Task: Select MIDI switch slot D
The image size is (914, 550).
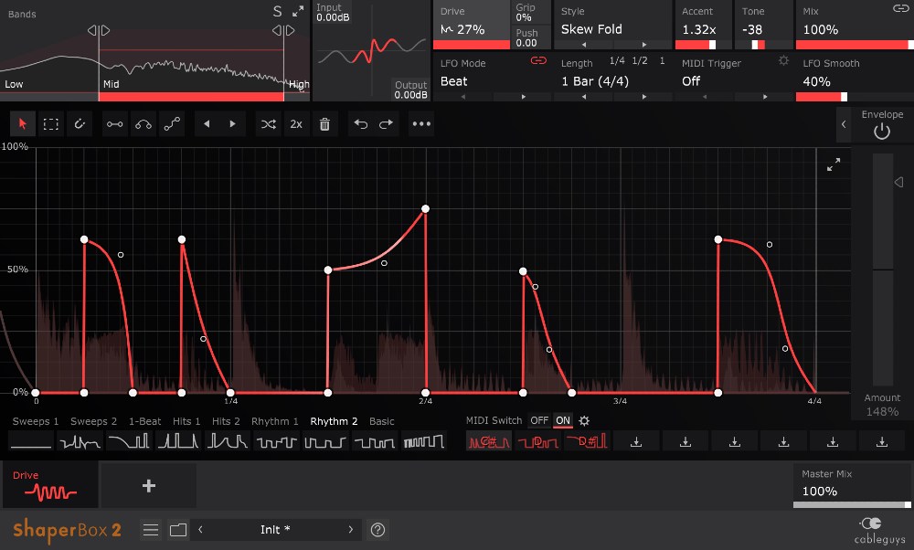Action: coord(538,441)
